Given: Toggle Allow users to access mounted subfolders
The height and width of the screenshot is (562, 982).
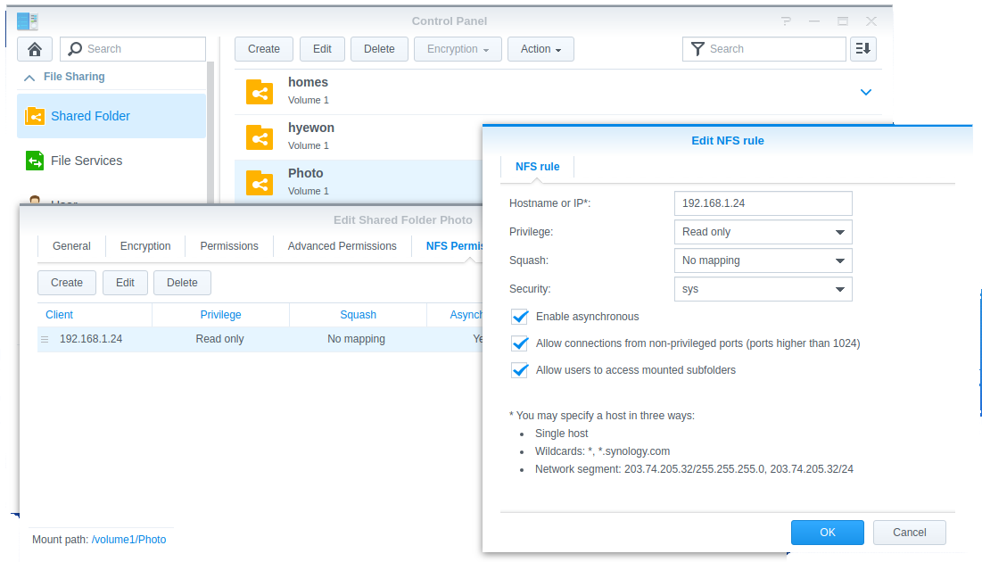Looking at the screenshot, I should (x=520, y=370).
